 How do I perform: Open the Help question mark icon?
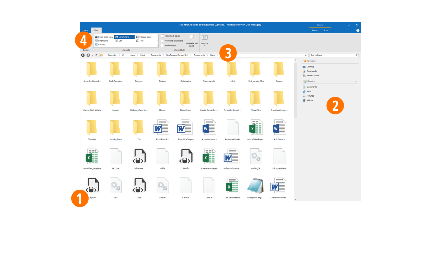click(x=358, y=30)
